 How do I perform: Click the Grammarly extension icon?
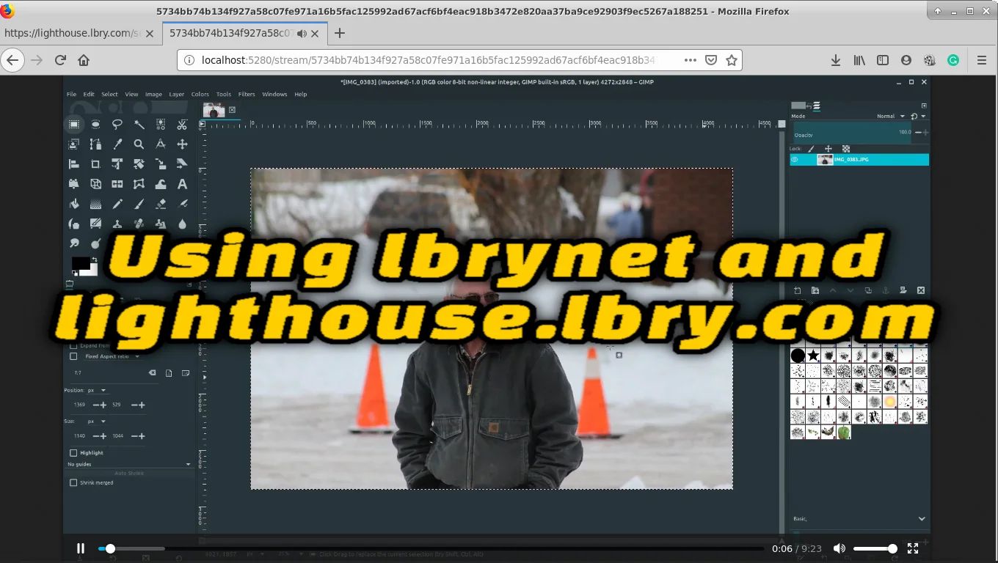(x=953, y=60)
